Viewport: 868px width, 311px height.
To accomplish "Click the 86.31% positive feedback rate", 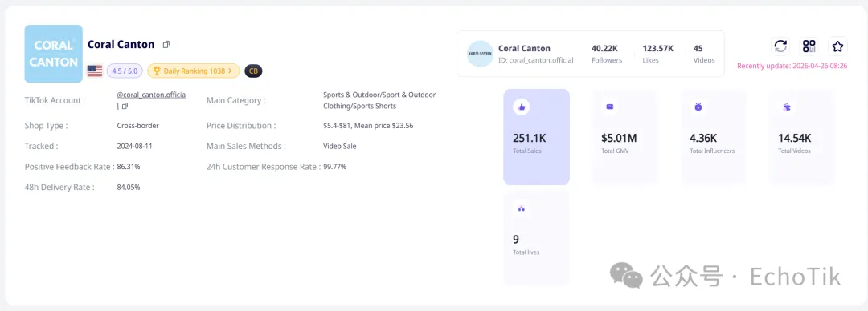I will pos(129,166).
